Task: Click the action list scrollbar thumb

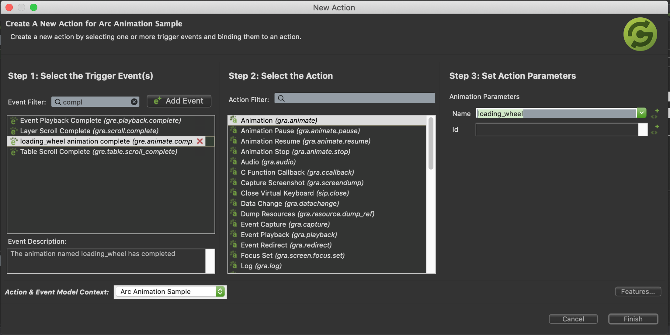Action: [x=431, y=143]
